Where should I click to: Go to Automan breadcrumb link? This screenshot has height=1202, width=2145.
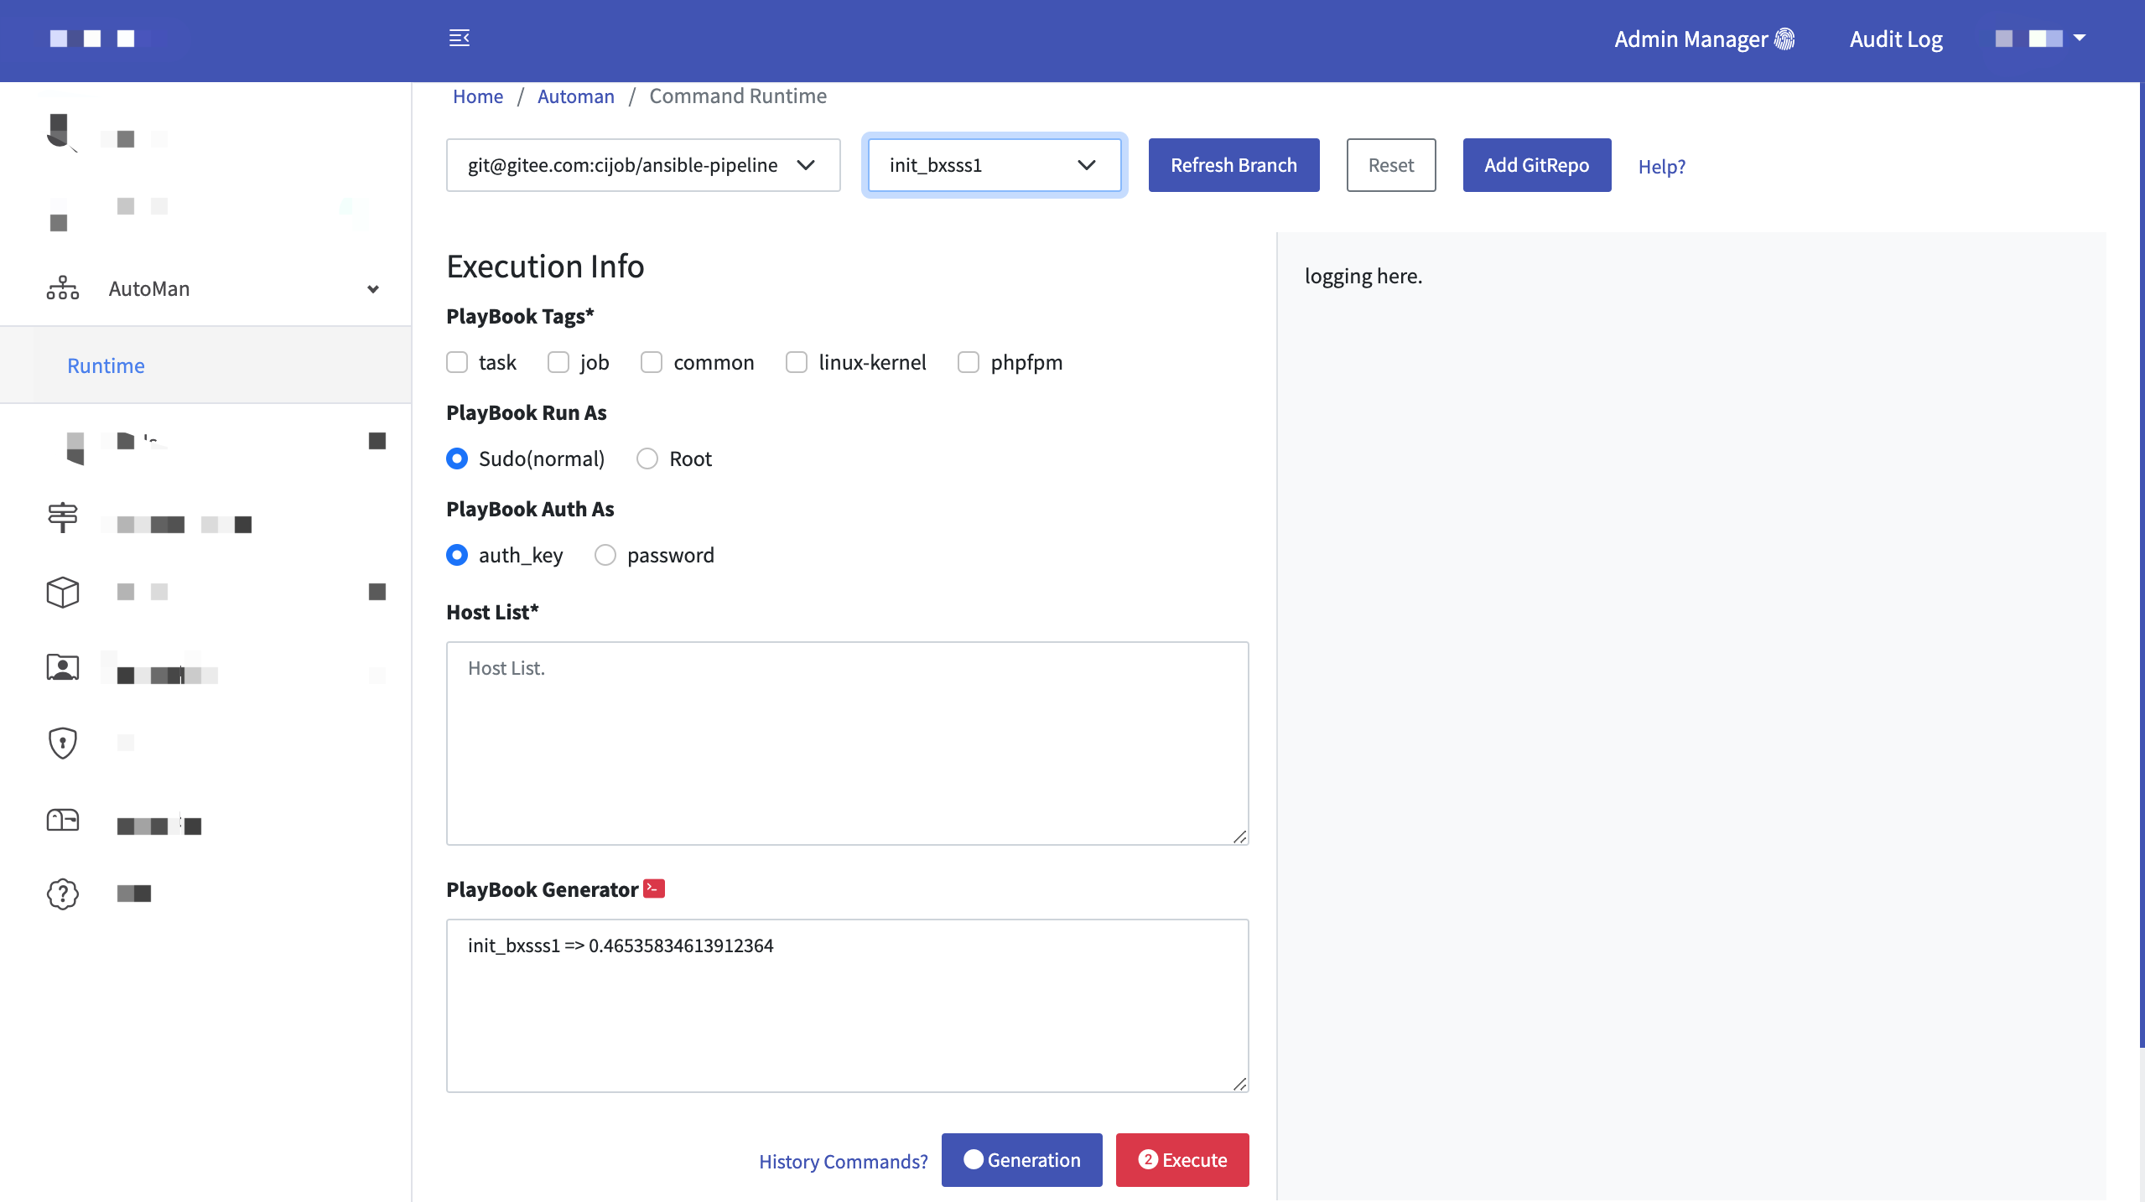click(576, 96)
